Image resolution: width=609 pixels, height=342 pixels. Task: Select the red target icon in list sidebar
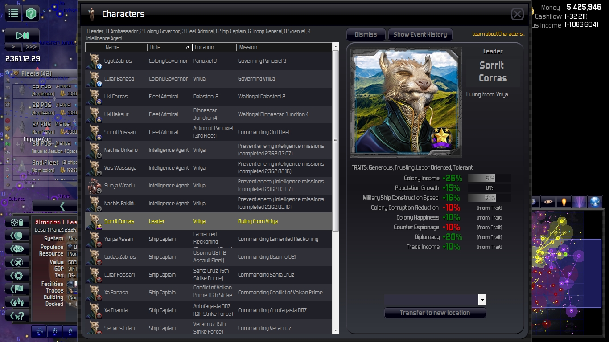pyautogui.click(x=8, y=121)
